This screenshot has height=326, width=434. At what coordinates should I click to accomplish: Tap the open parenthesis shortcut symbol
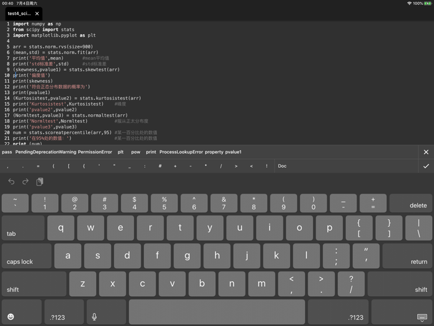[53, 166]
